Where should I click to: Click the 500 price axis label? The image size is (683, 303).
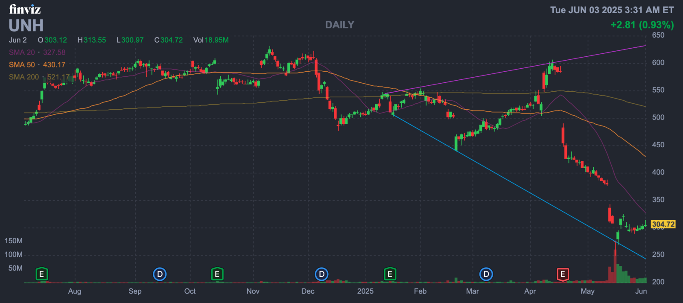(658, 117)
